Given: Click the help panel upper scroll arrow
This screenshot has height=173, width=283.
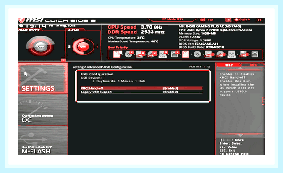Looking at the screenshot, I should (240, 69).
